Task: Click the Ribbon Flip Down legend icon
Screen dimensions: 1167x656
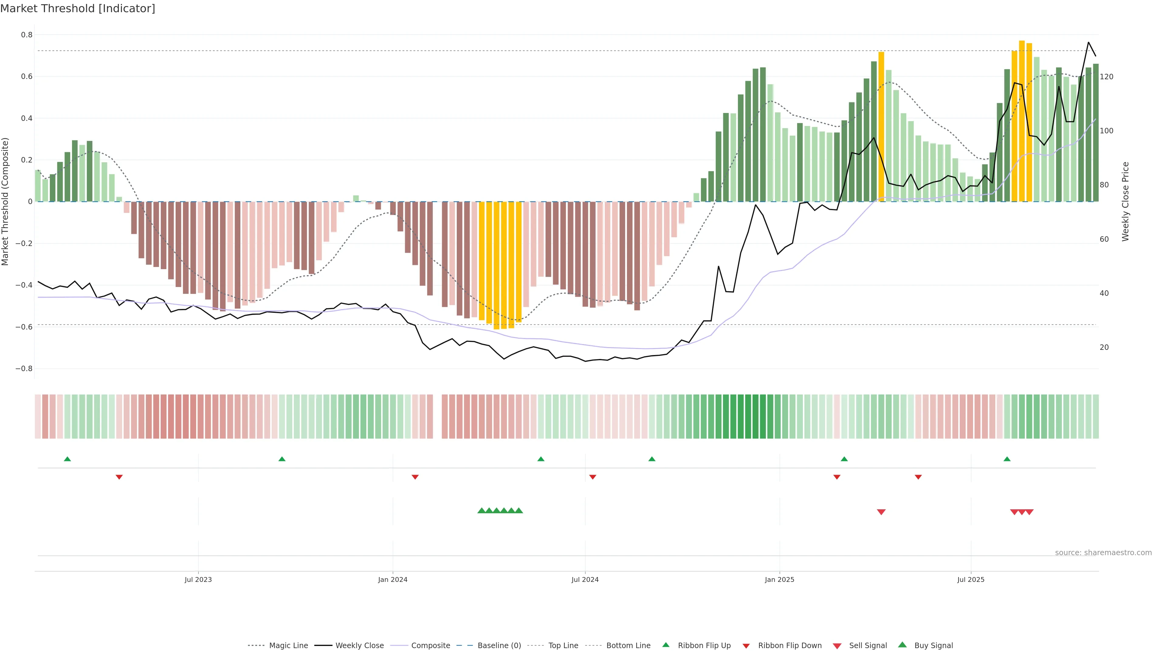Action: point(746,646)
